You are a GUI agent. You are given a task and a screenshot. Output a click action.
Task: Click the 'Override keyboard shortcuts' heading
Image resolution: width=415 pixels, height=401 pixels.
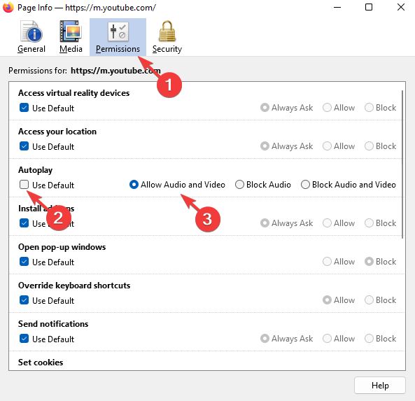[74, 286]
